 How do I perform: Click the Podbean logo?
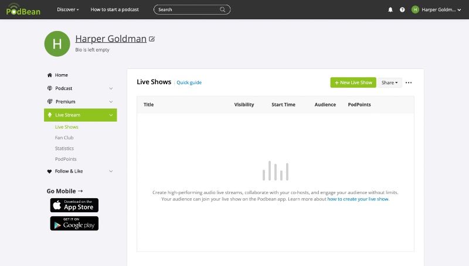pos(23,9)
